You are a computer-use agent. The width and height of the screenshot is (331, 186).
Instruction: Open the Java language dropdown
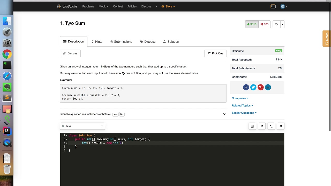(82, 126)
